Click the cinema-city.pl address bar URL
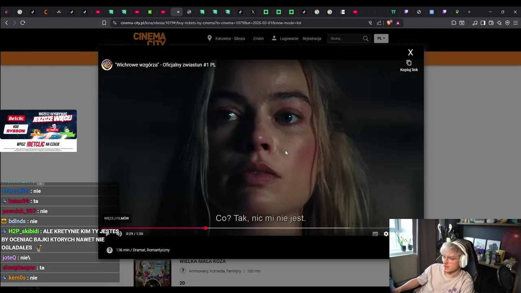 [x=211, y=23]
